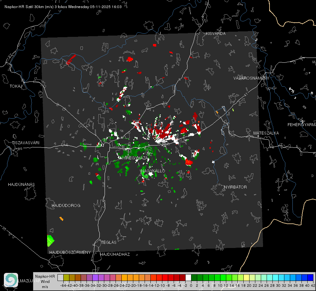The image size is (316, 291).
Task: Click the bright green radar echo near Hajdúböszörmény
Action: coord(50,241)
